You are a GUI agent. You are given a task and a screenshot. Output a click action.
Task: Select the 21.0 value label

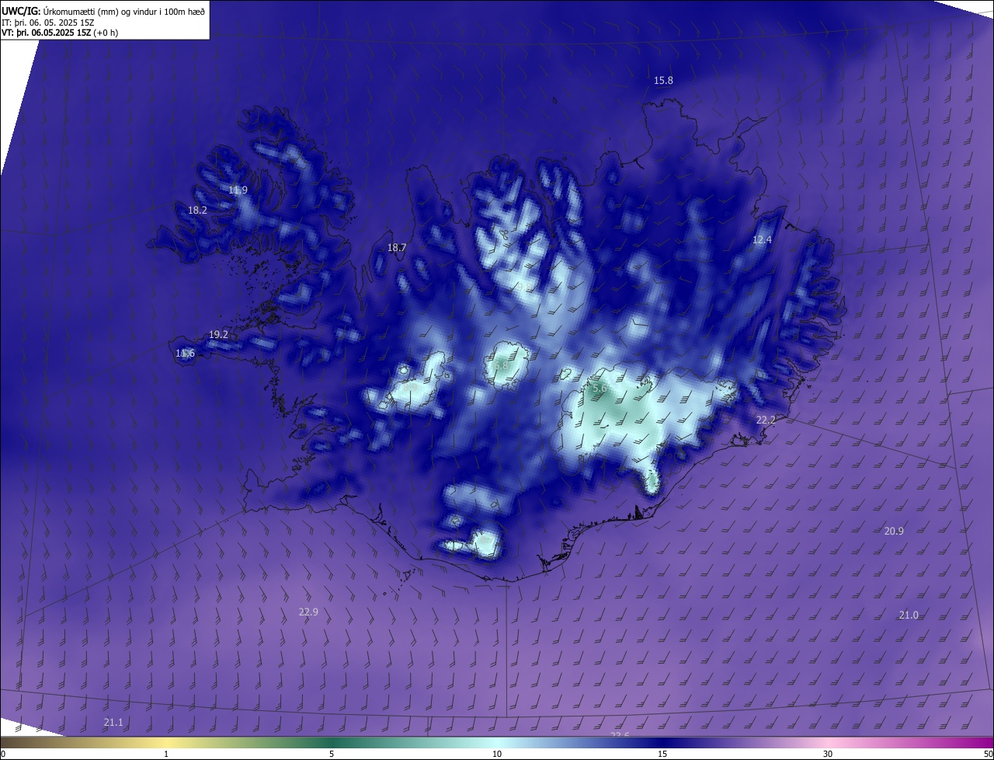point(909,615)
